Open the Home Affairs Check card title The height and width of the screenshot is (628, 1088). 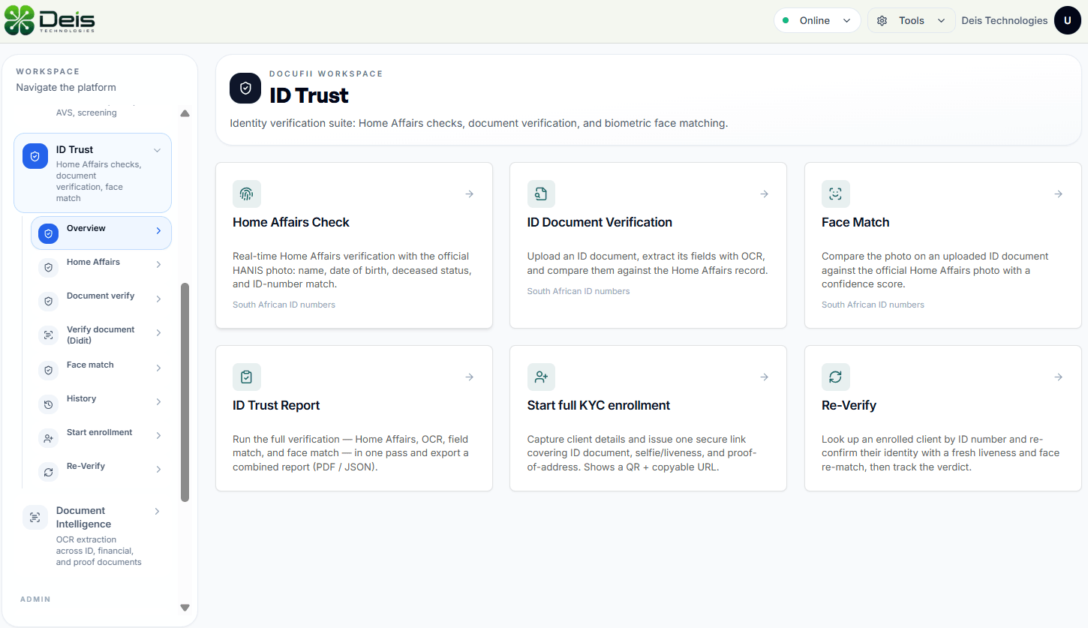[291, 222]
